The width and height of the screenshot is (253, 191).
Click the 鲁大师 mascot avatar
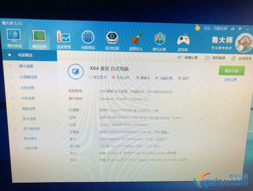click(x=244, y=43)
